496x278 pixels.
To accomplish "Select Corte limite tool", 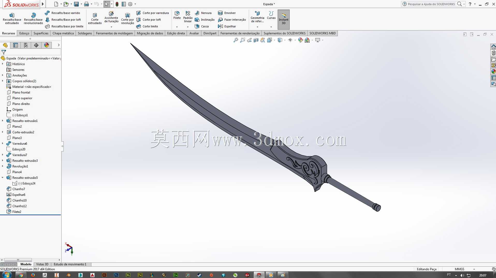I will (147, 26).
